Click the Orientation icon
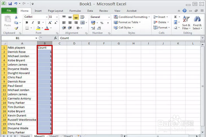 tap(78, 28)
